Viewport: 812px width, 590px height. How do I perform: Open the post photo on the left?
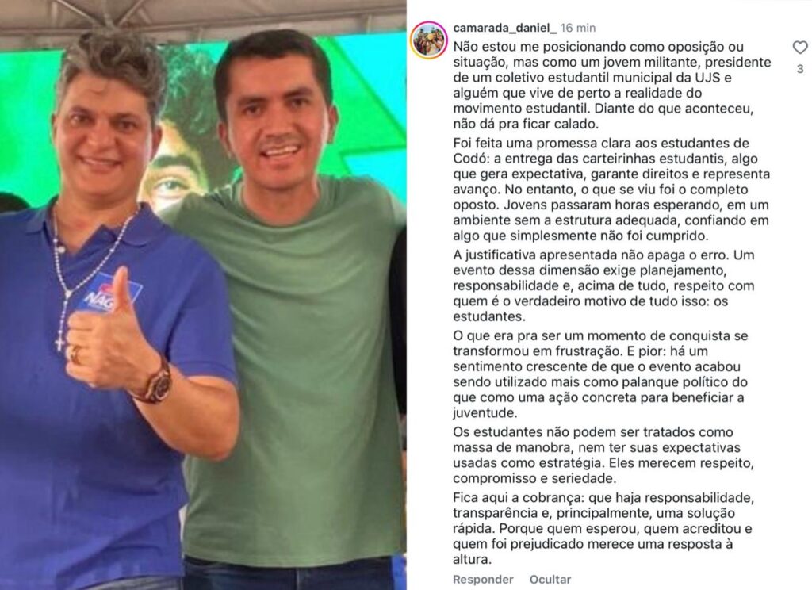pos(203,295)
